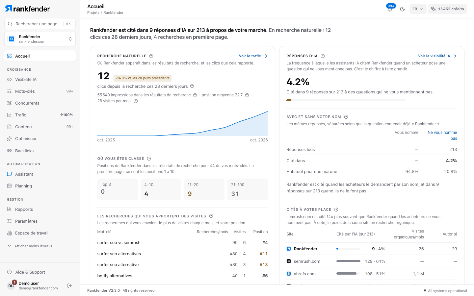474x296 pixels.
Task: Click the Assistant chat icon
Action: coord(10,174)
